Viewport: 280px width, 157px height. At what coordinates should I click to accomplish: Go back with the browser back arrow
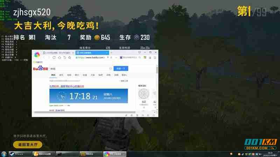(44, 58)
